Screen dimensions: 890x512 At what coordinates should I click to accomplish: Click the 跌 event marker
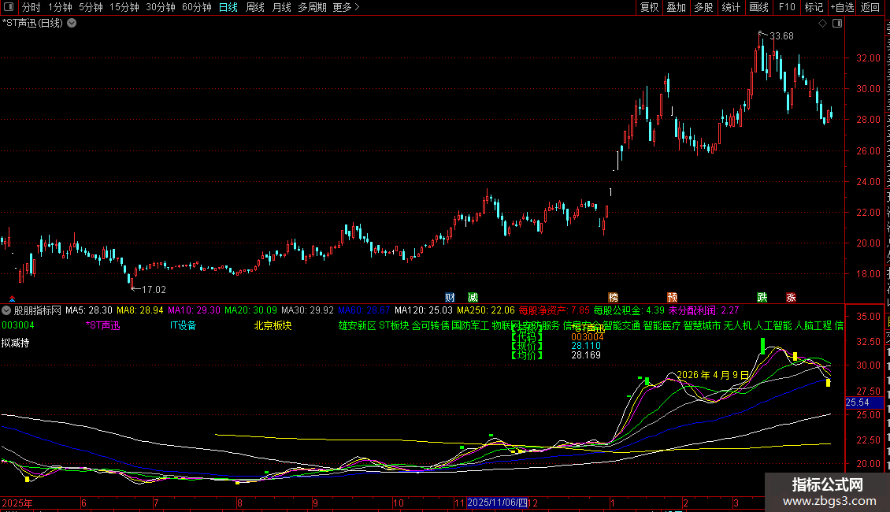762,298
